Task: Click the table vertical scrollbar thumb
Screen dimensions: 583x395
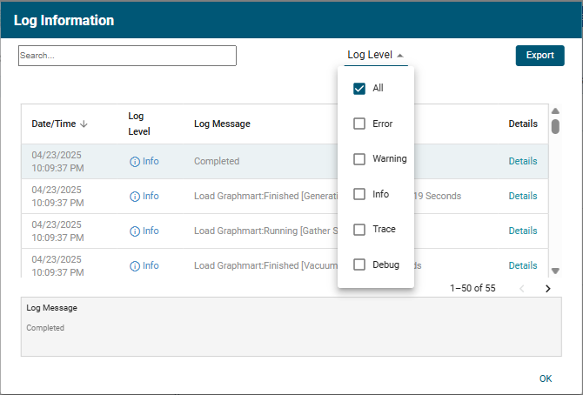Action: [555, 126]
